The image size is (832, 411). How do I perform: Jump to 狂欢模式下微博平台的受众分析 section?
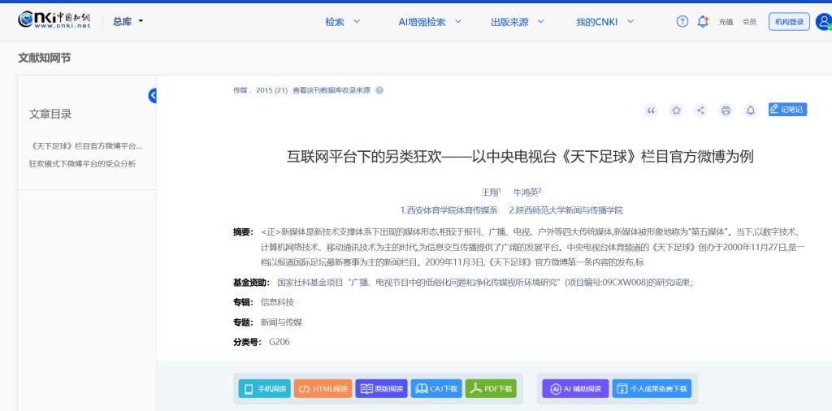[x=82, y=164]
